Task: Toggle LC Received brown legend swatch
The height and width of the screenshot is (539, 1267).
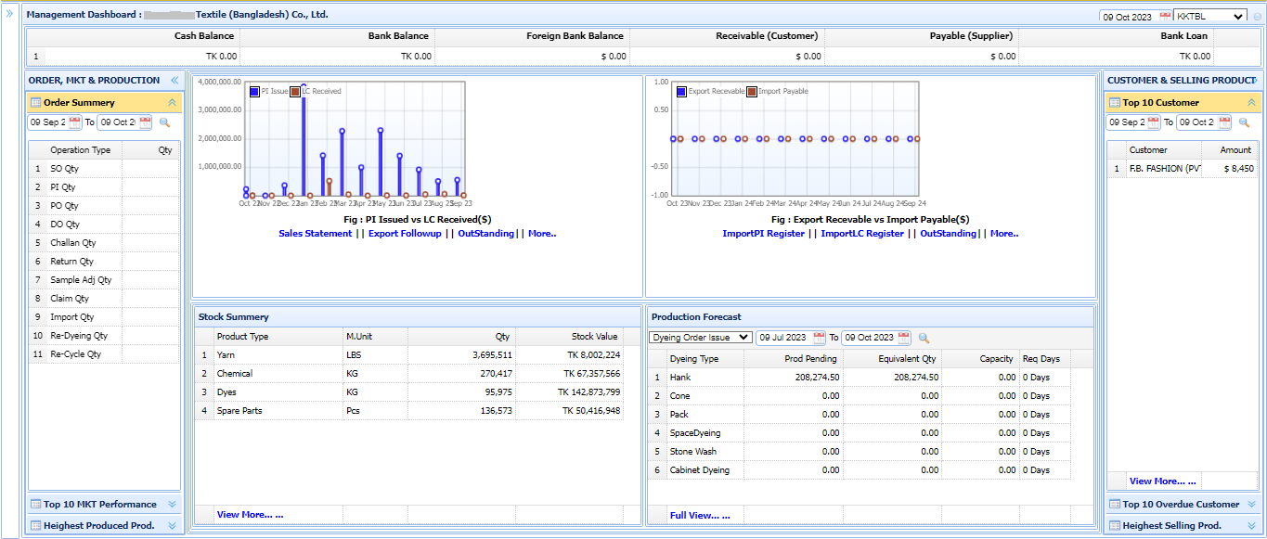Action: point(295,92)
